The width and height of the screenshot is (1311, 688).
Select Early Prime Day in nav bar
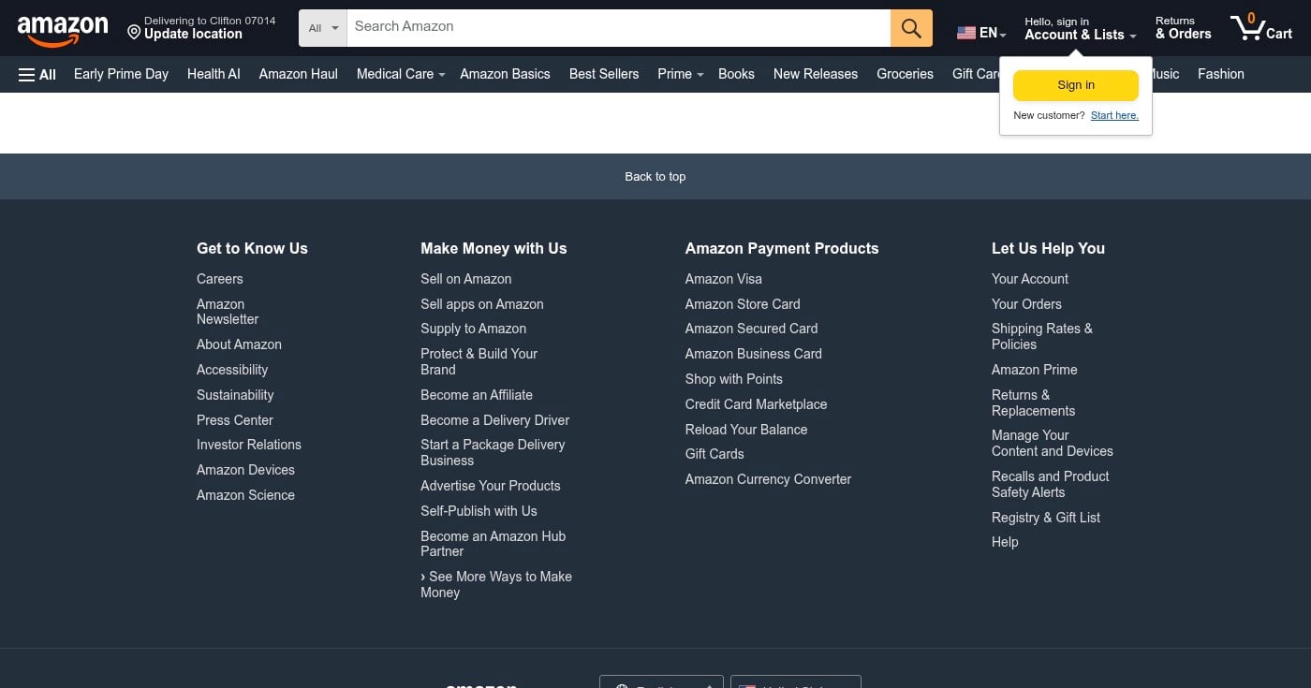point(121,74)
